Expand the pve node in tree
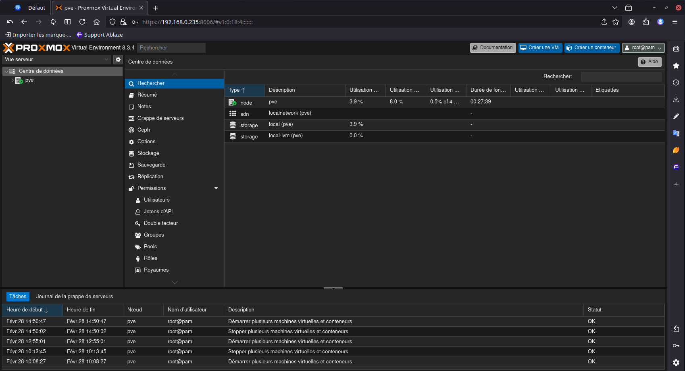The image size is (685, 371). coord(12,80)
